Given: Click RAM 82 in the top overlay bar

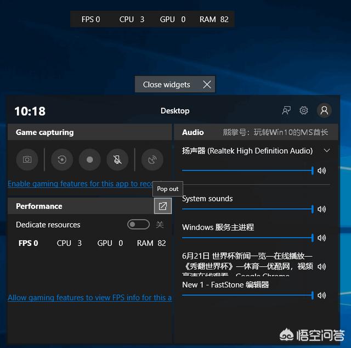Looking at the screenshot, I should pyautogui.click(x=214, y=20).
